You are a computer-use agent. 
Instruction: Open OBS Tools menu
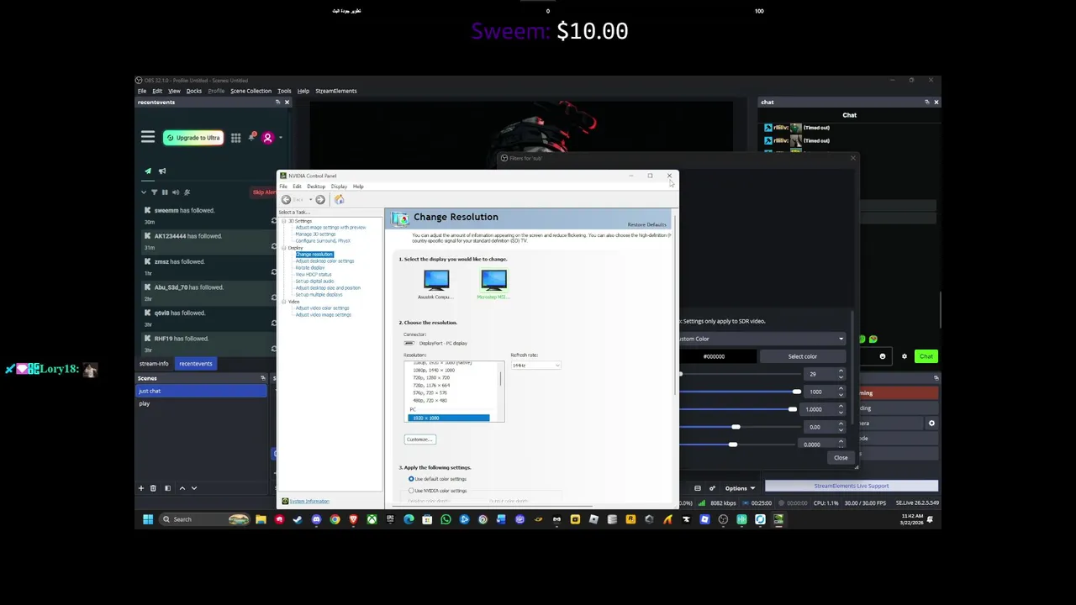tap(284, 91)
